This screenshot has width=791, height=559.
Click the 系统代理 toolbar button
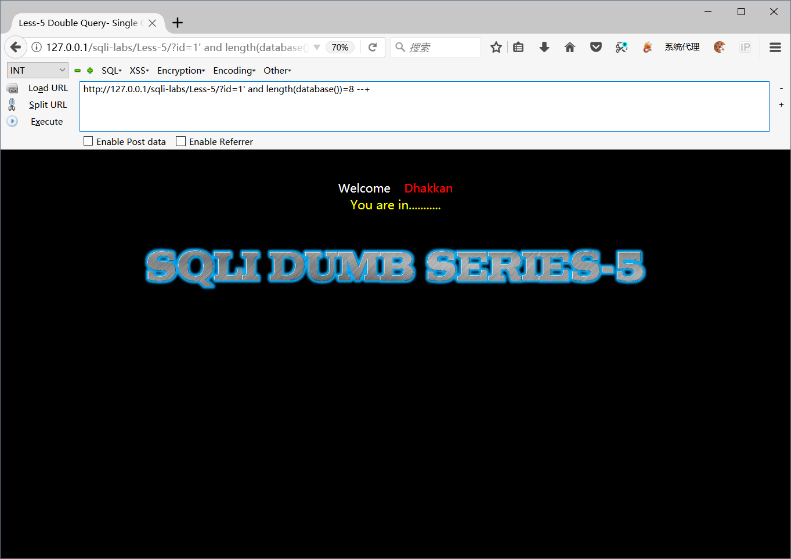point(682,47)
